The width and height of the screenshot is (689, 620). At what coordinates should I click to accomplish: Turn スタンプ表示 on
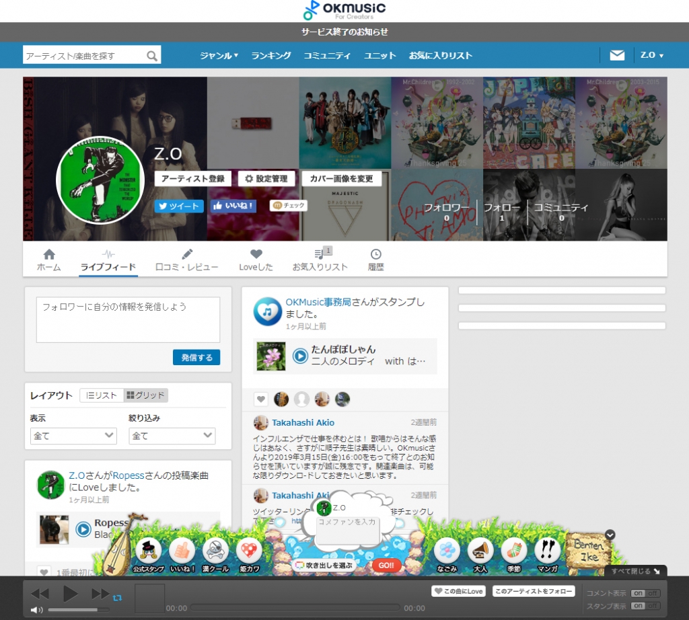point(638,606)
